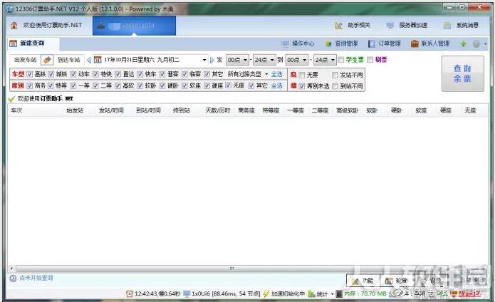Click the 助手相关 icon
The width and height of the screenshot is (495, 302).
click(x=338, y=26)
